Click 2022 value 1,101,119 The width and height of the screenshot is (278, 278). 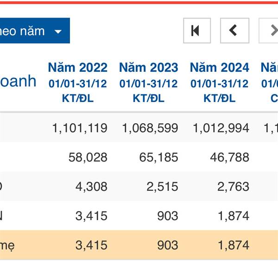[x=80, y=128]
